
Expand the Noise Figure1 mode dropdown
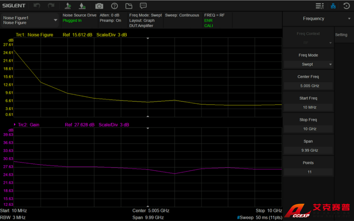coord(55,20)
